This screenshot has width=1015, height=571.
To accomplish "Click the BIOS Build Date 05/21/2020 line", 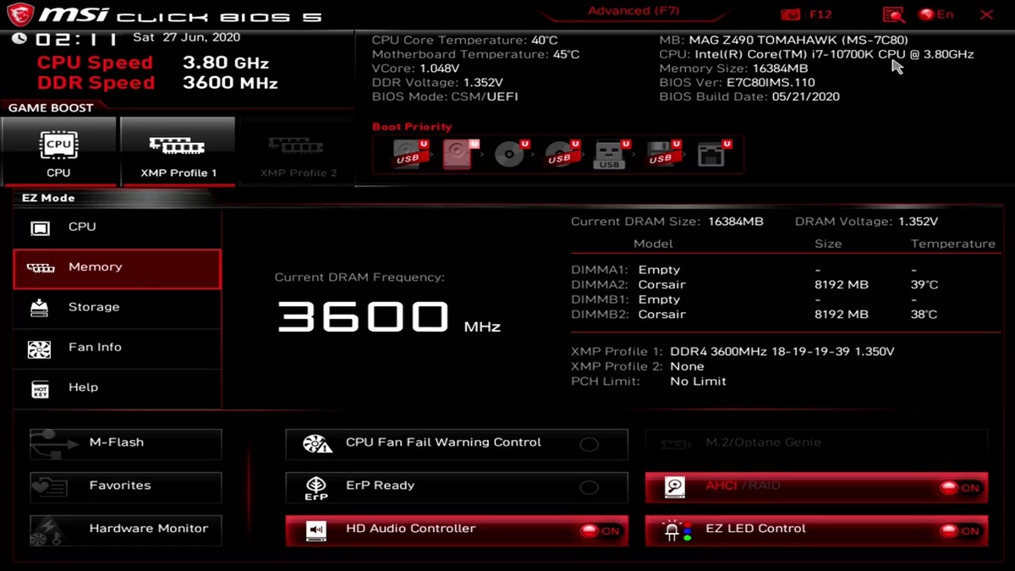I will point(749,96).
